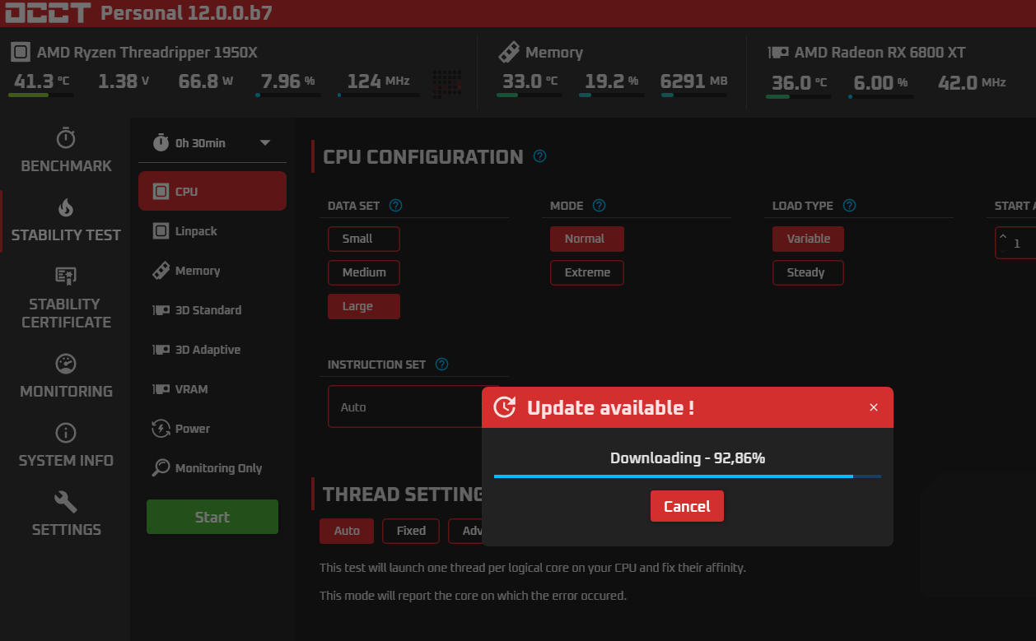Click the AMD Ryzen Threadripper CPU icon

click(21, 52)
